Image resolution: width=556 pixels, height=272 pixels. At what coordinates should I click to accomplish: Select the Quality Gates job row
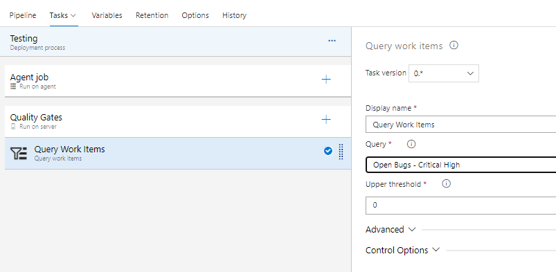(178, 121)
